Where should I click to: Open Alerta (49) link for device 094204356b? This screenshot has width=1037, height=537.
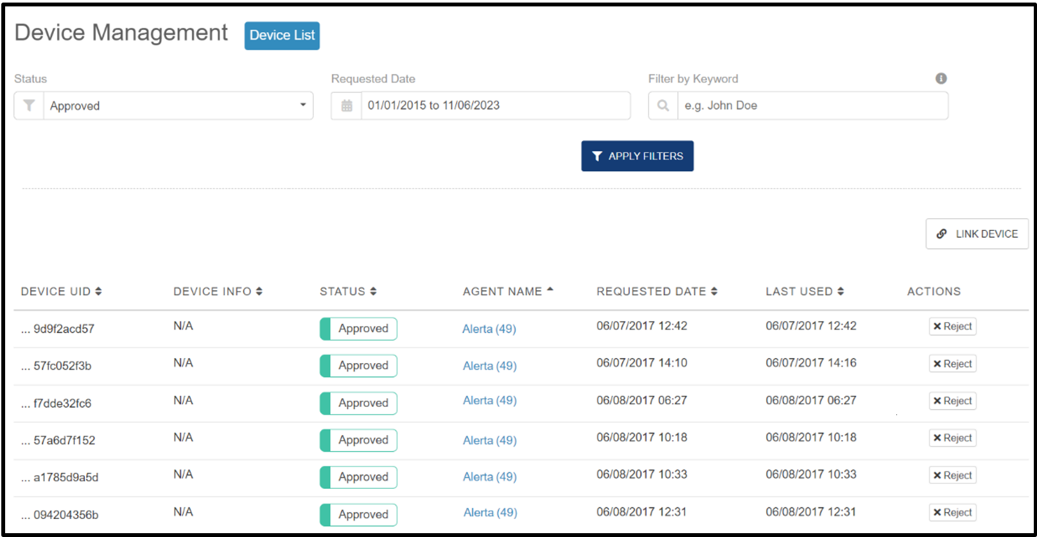[x=491, y=513]
